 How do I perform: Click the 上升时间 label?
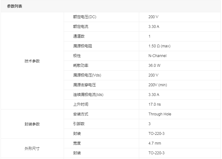81,104
